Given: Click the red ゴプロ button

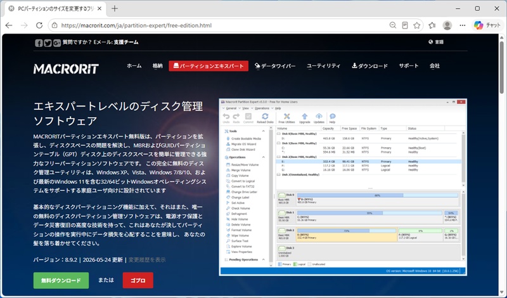Looking at the screenshot, I should [138, 280].
